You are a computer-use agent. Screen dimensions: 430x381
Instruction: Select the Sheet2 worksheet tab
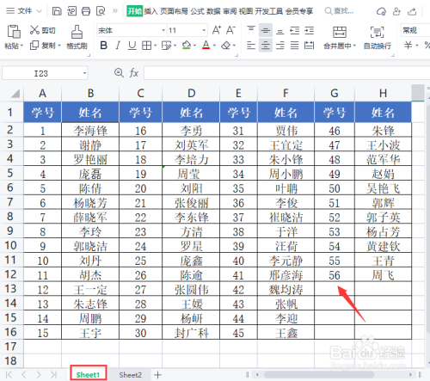pos(131,375)
